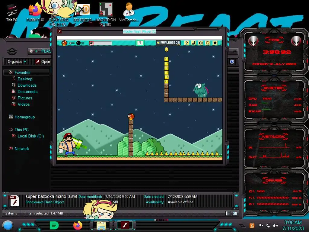Click the Adobe Flash Player 32 title
Viewport: 309px width, 232px height.
point(139,31)
